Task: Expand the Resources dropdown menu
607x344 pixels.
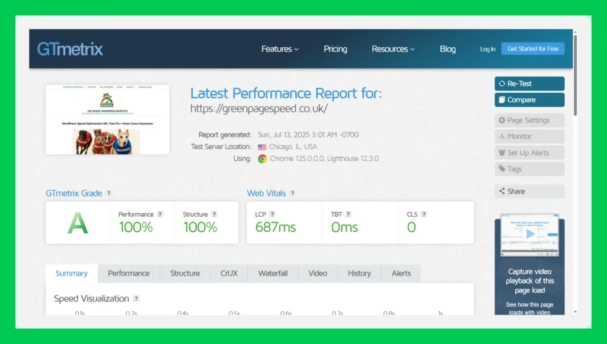Action: point(393,49)
